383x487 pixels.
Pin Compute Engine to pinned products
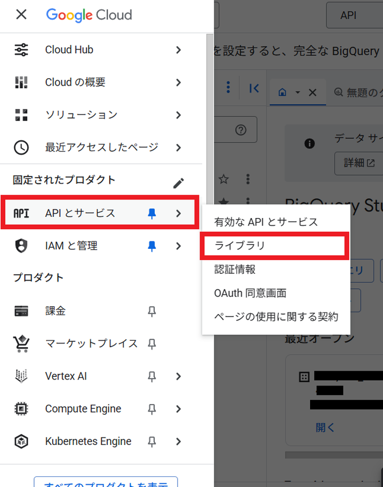pos(152,409)
